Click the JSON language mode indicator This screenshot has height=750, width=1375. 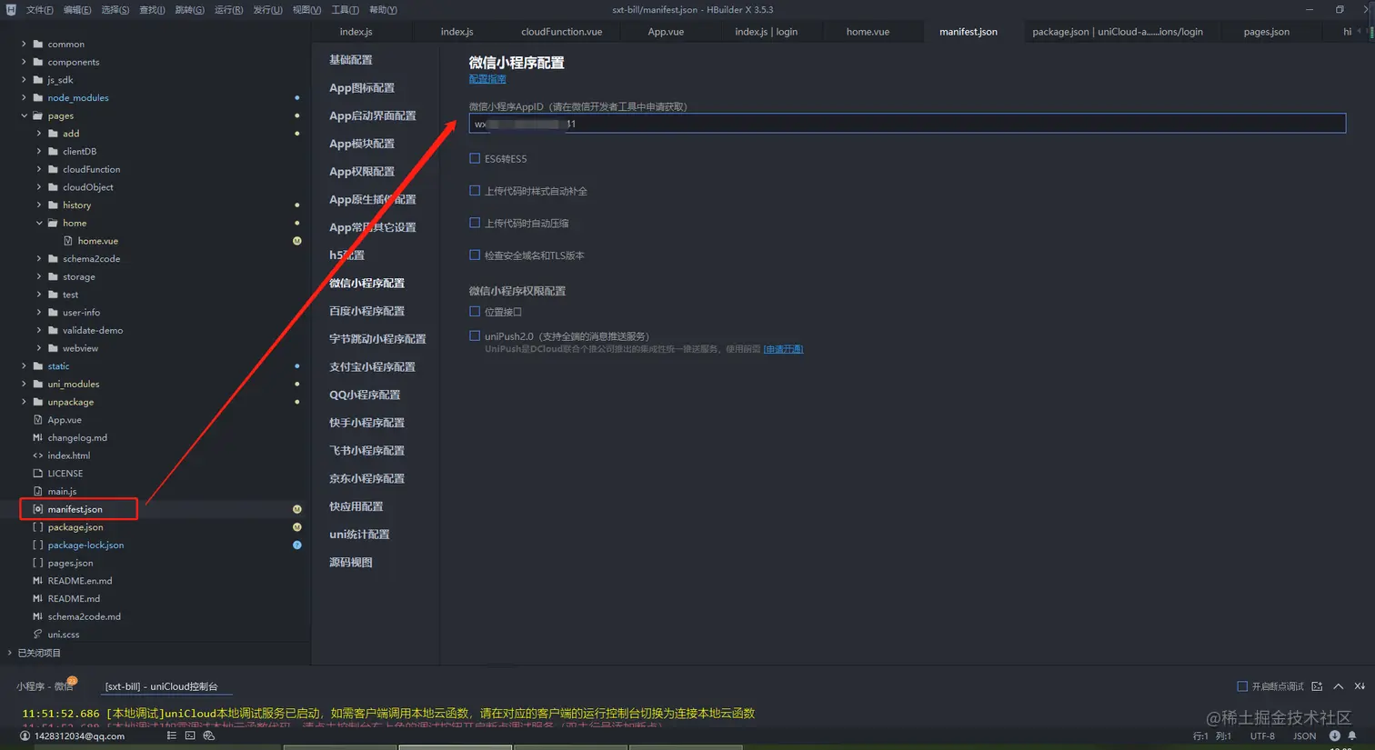1305,736
